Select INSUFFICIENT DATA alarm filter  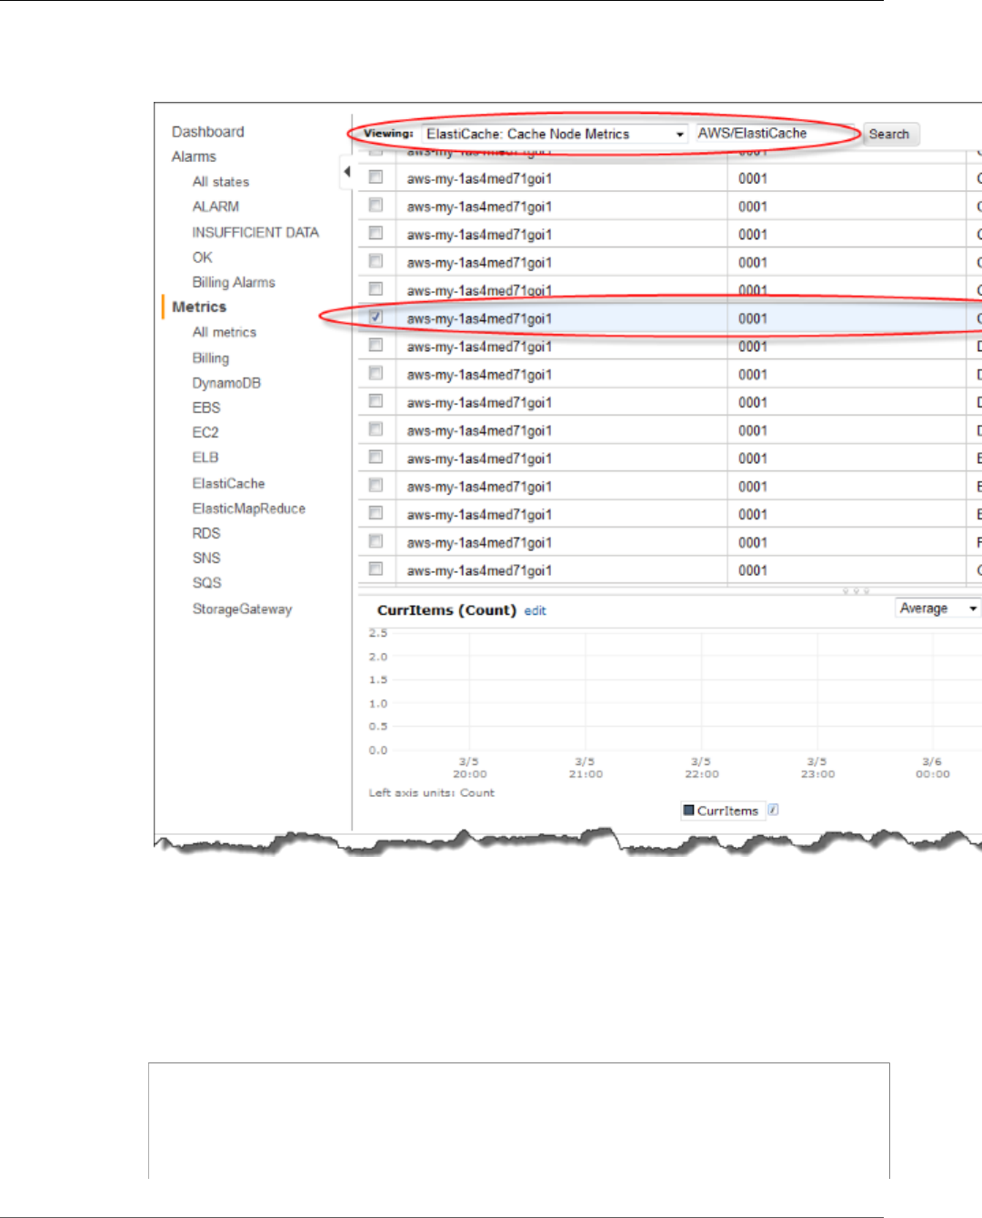[256, 232]
